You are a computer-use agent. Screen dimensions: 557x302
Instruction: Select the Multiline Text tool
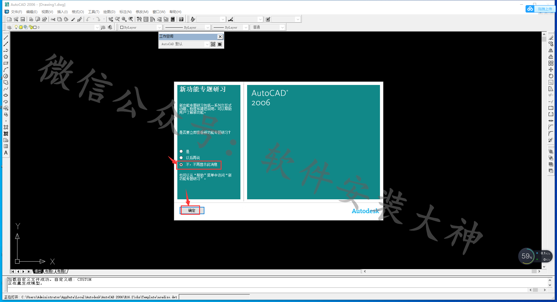[x=6, y=153]
